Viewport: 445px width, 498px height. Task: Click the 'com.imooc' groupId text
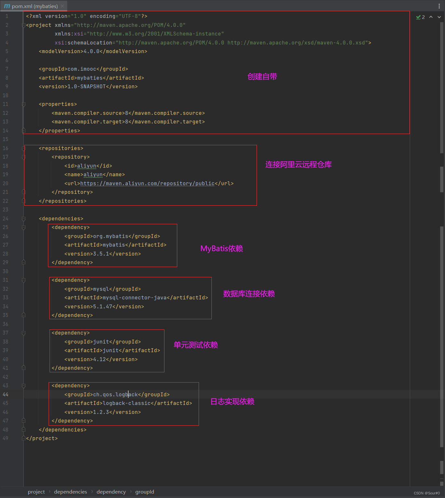82,69
